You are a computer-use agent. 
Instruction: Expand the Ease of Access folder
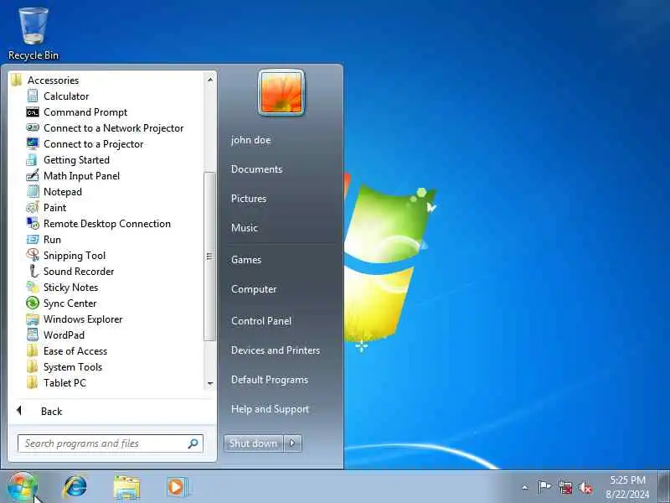click(x=67, y=350)
